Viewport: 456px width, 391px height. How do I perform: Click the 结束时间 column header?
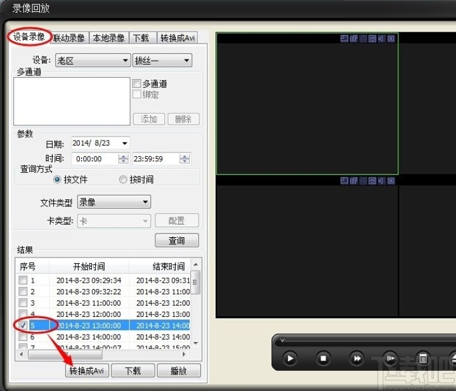point(160,266)
